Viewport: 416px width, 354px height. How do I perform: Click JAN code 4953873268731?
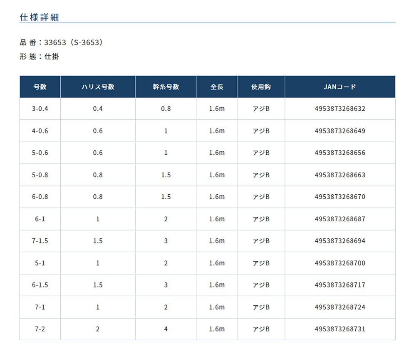coord(340,329)
